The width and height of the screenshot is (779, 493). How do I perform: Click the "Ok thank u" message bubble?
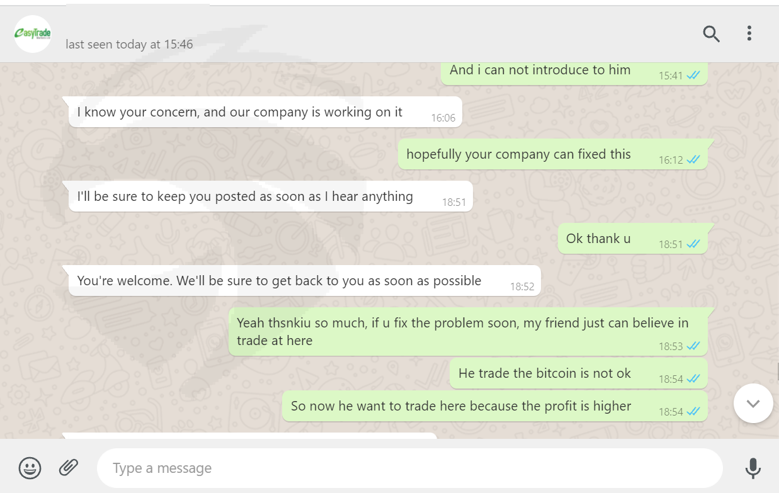(x=598, y=239)
